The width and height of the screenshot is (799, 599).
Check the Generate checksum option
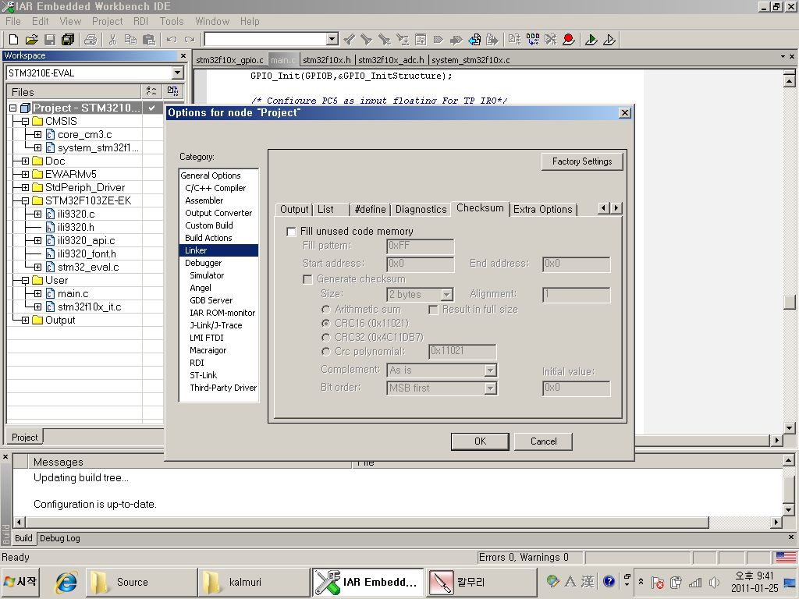tap(307, 280)
